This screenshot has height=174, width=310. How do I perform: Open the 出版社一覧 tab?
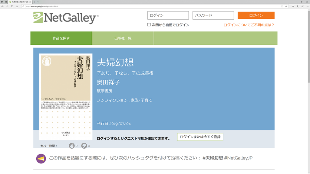pyautogui.click(x=123, y=38)
